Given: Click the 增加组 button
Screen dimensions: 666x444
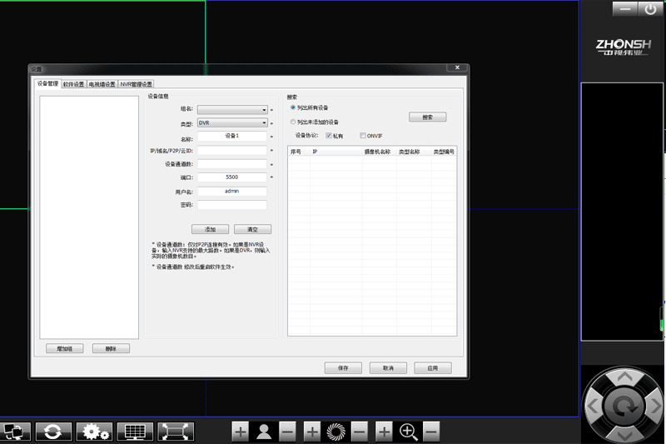Looking at the screenshot, I should click(65, 349).
